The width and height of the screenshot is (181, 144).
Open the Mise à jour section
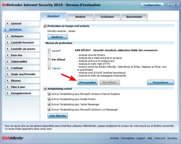click(23, 87)
